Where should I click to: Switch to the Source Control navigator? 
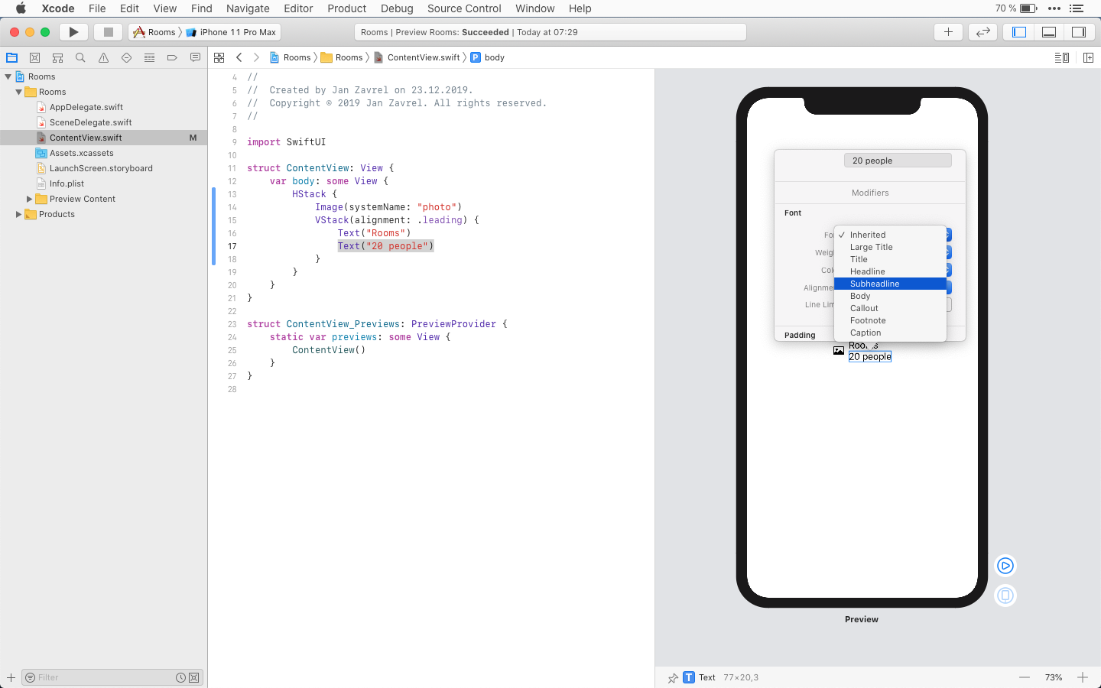click(x=34, y=57)
